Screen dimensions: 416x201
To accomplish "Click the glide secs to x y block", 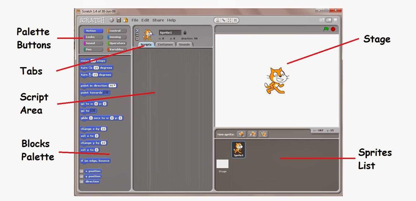I will [x=102, y=118].
